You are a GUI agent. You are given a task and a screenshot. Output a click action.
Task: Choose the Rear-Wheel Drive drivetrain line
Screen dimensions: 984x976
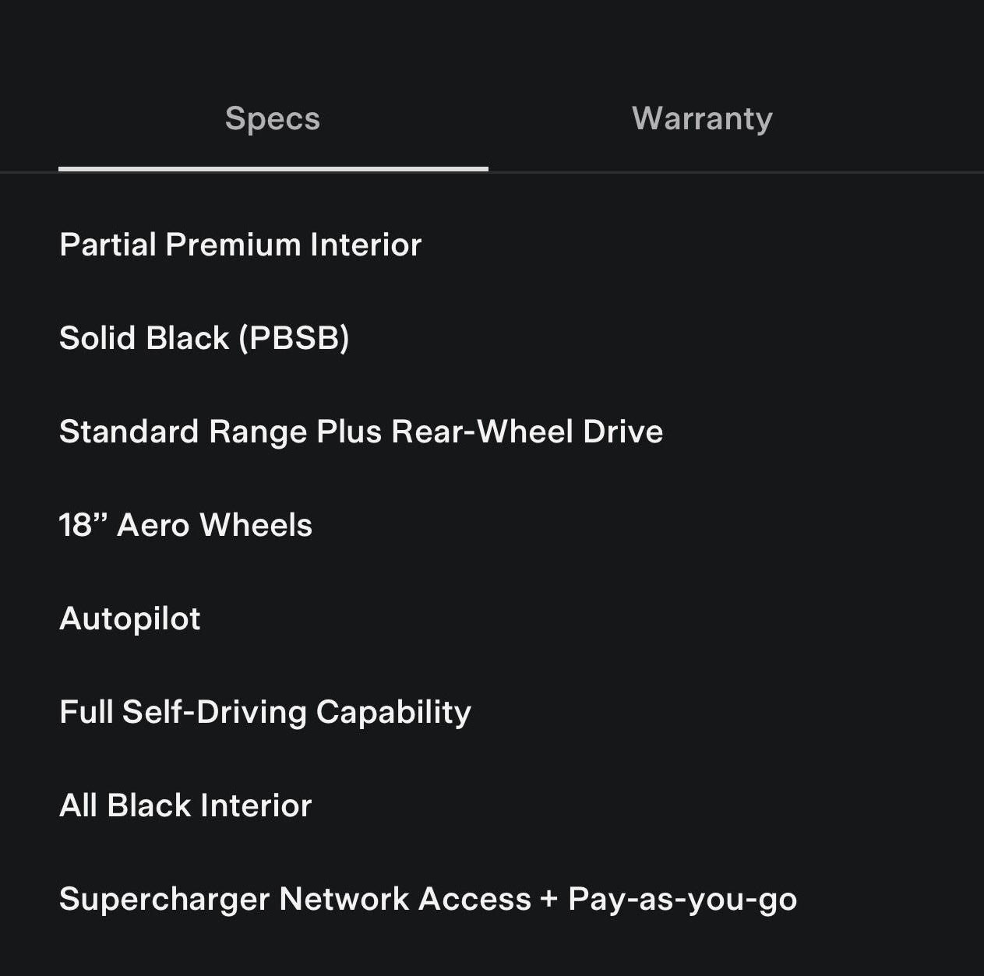(x=361, y=432)
